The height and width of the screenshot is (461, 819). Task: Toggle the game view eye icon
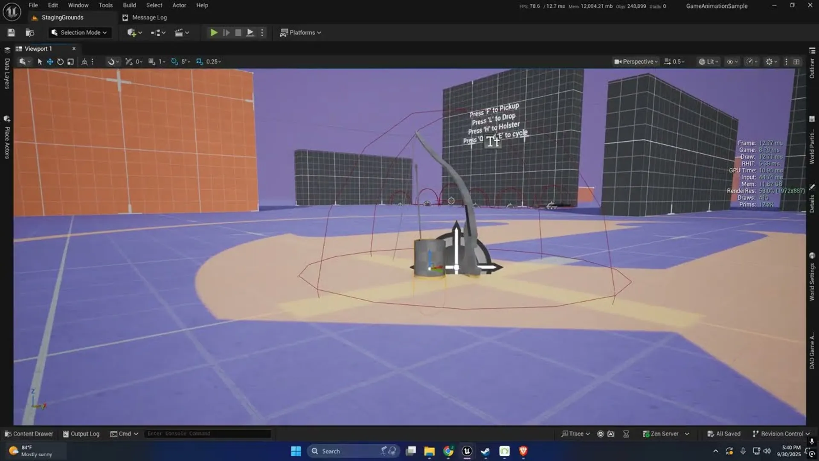coord(731,61)
